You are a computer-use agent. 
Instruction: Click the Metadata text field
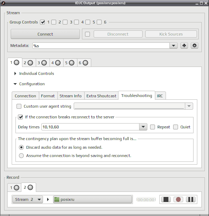[101, 46]
